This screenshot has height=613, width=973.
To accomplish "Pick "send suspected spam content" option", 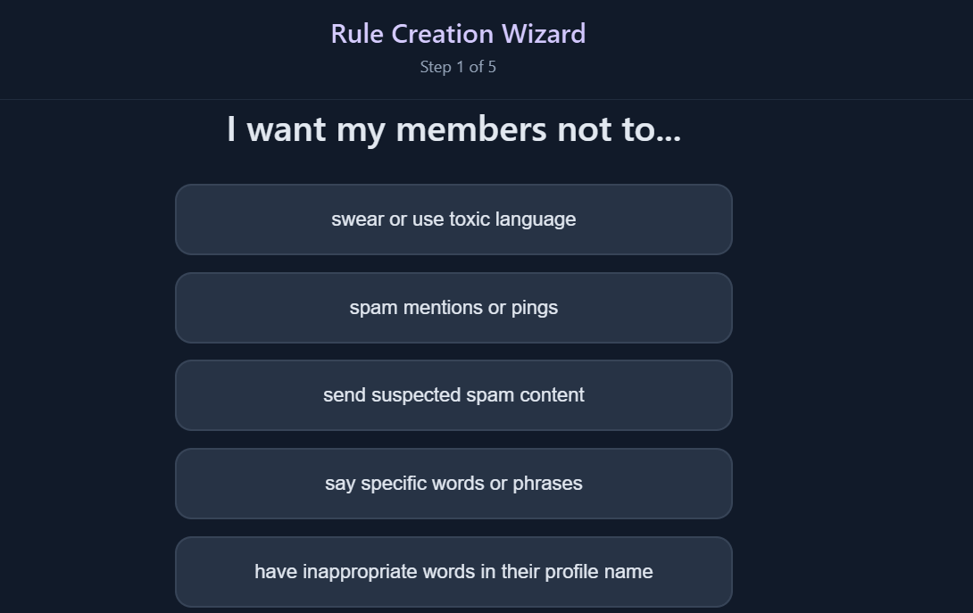I will [x=453, y=395].
